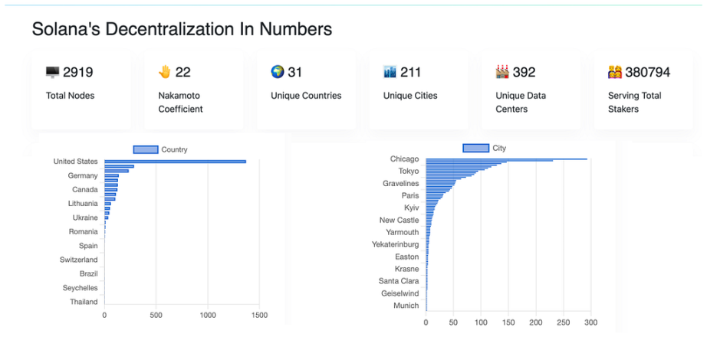Click the raised hand icon beside 22

pyautogui.click(x=165, y=72)
